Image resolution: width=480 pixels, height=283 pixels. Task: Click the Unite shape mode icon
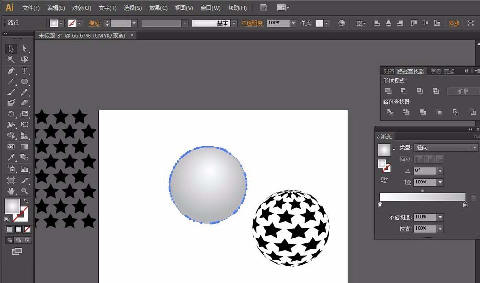pos(389,91)
